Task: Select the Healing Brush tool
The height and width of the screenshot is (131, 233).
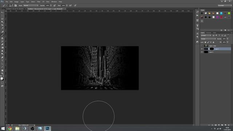Action: (2, 32)
